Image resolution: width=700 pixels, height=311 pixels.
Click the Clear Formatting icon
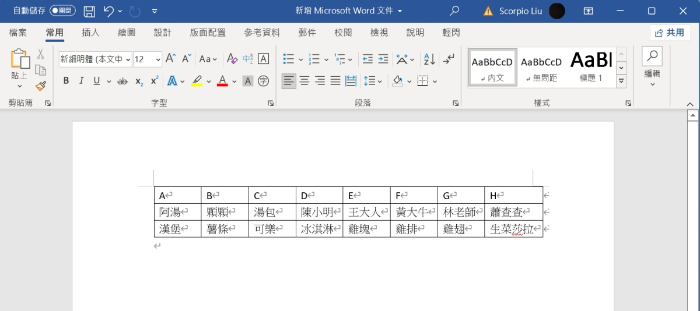[x=232, y=59]
